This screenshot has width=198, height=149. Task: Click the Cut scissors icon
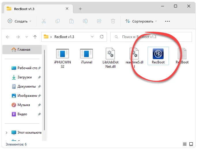[44, 21]
